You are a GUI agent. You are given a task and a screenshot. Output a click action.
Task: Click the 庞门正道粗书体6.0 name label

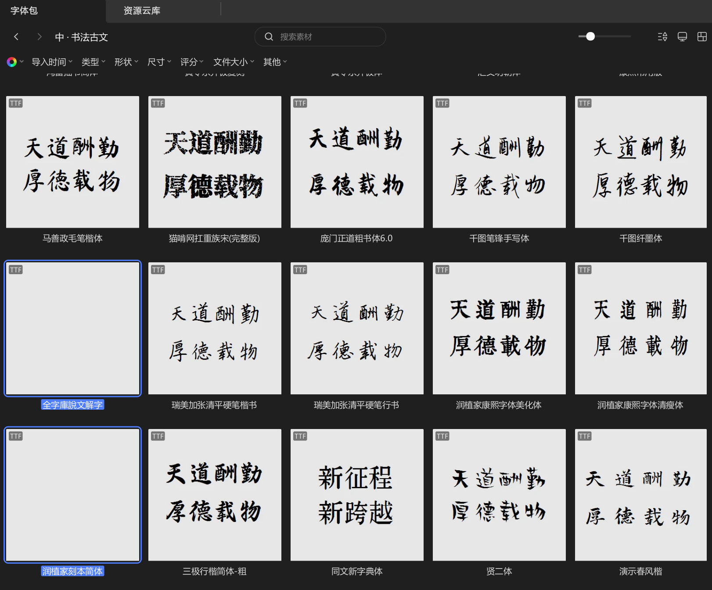(x=356, y=238)
